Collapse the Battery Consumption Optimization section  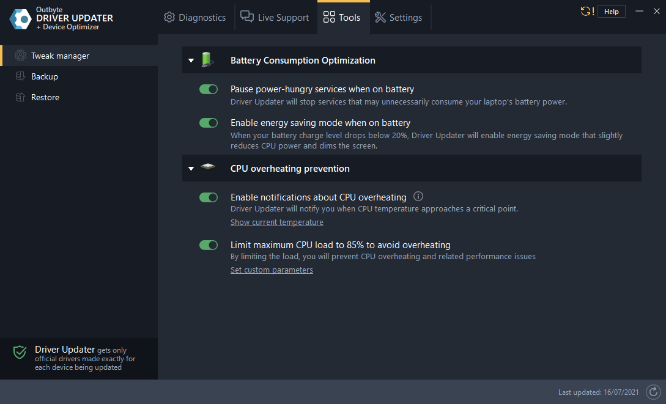click(191, 60)
